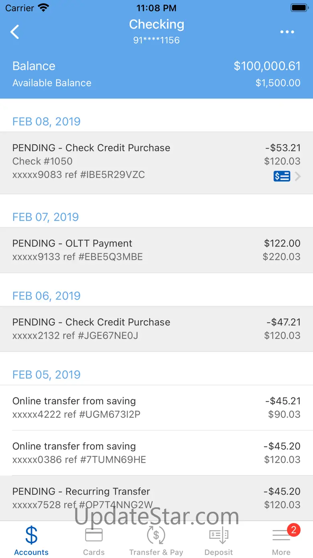Open the Feb 06 Check Credit Purchase transaction

pos(156,329)
